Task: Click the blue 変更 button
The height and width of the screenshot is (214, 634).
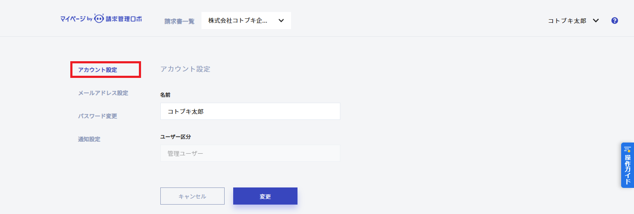Action: (265, 196)
